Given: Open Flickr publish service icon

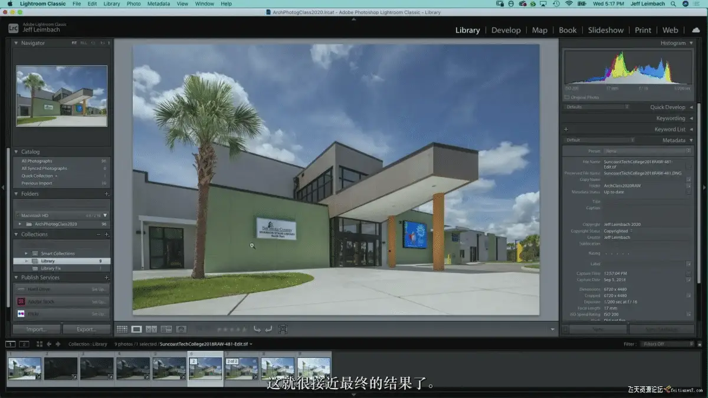Looking at the screenshot, I should click(21, 314).
